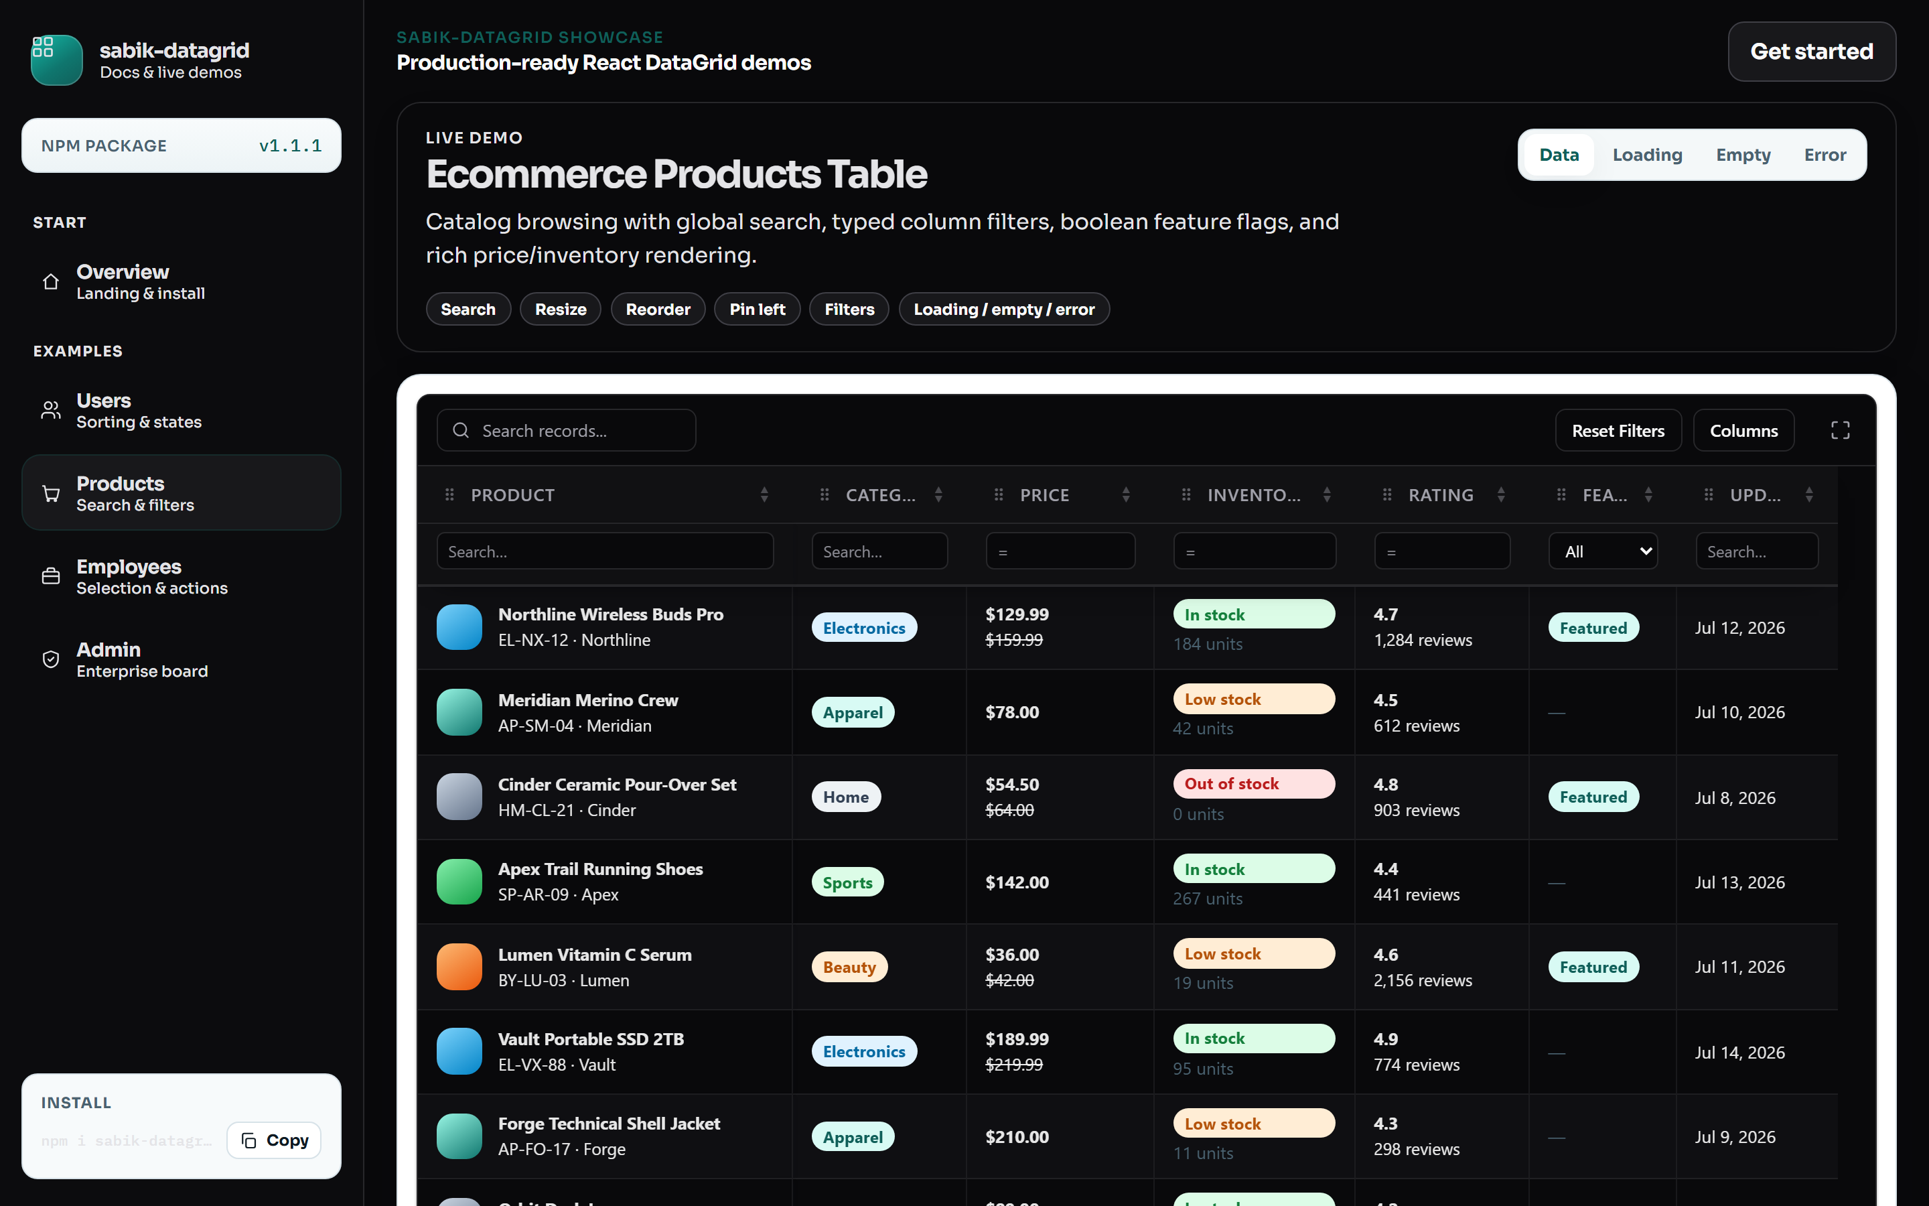Focus the Product column search filter
The image size is (1929, 1206).
605,551
